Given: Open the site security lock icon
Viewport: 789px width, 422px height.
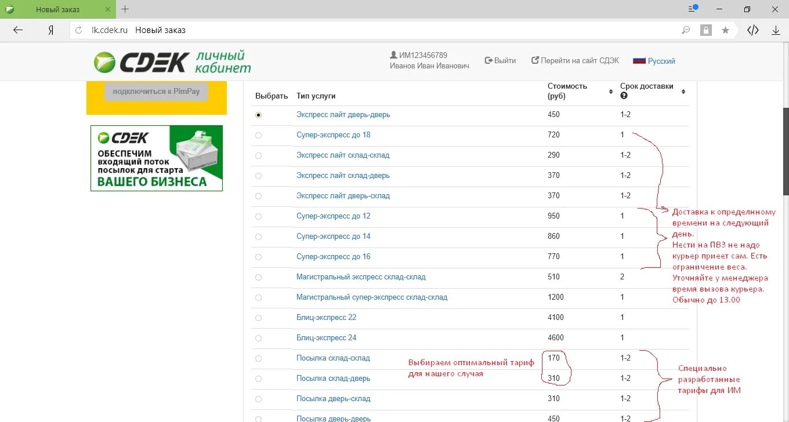Looking at the screenshot, I should pos(705,30).
